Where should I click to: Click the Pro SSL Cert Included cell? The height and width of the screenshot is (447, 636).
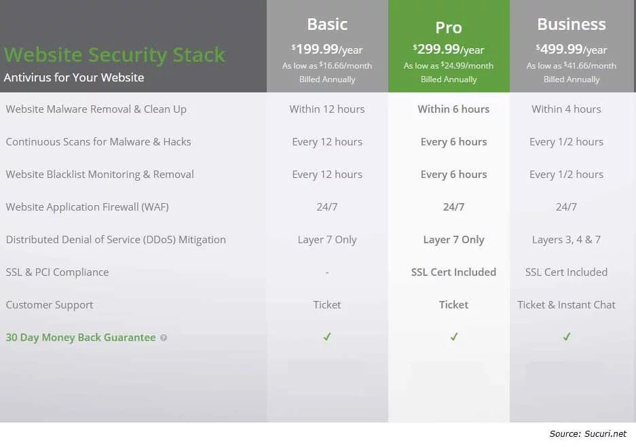[453, 272]
